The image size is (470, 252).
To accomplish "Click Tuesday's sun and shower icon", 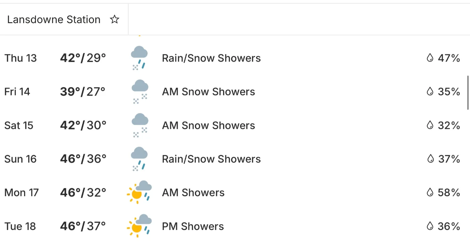I will click(x=139, y=226).
